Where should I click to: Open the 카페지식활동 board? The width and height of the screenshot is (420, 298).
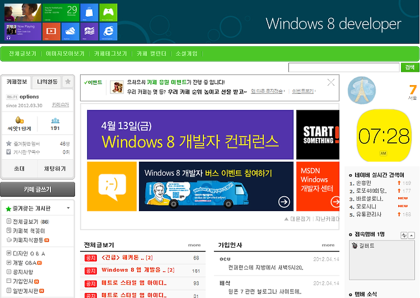[28, 240]
